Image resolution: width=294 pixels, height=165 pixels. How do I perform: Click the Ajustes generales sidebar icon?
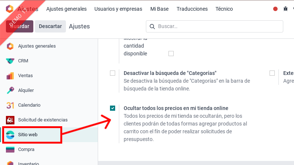[10, 46]
